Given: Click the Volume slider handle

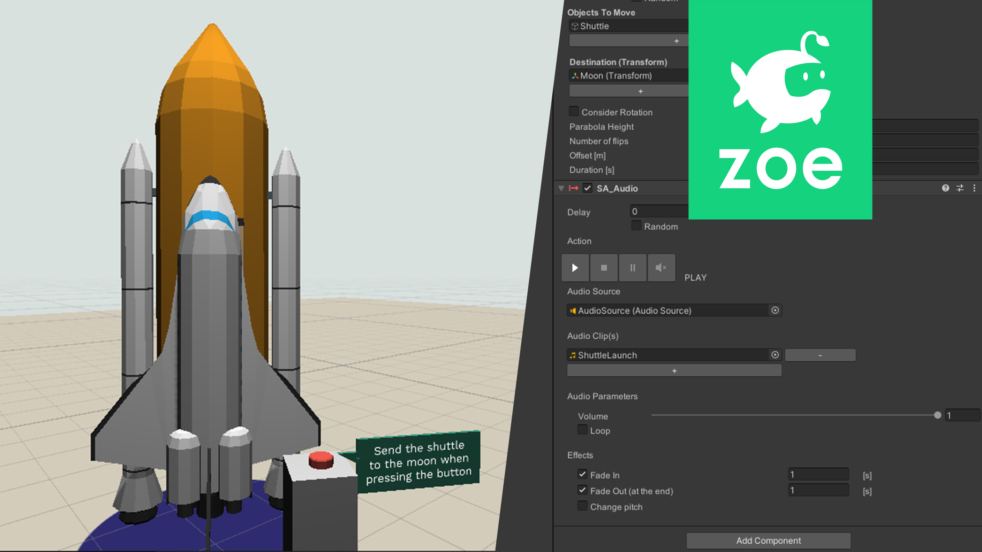Looking at the screenshot, I should pos(937,415).
